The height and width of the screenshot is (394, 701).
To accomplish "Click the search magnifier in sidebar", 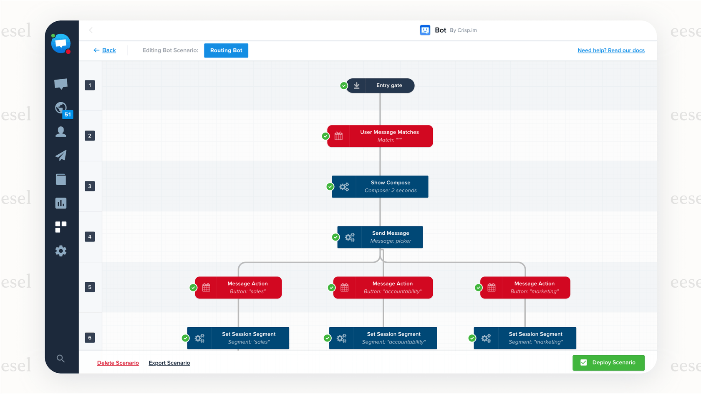I will pyautogui.click(x=61, y=359).
